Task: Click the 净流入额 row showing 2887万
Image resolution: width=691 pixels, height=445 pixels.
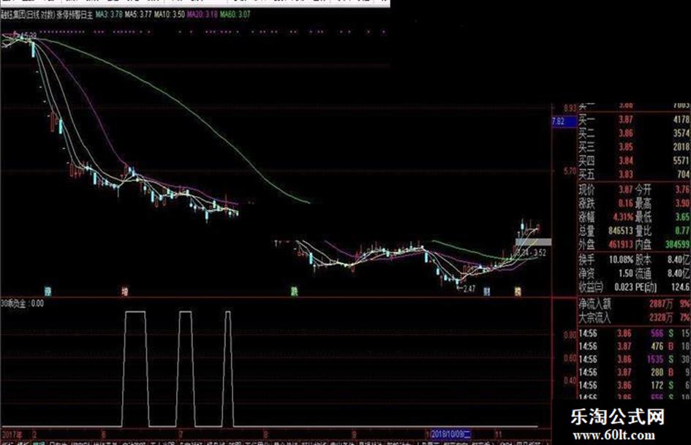Action: pos(634,303)
